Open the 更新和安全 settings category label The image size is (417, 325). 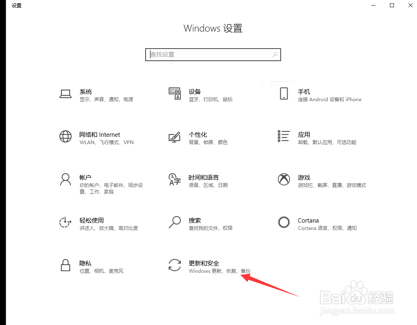coord(204,263)
